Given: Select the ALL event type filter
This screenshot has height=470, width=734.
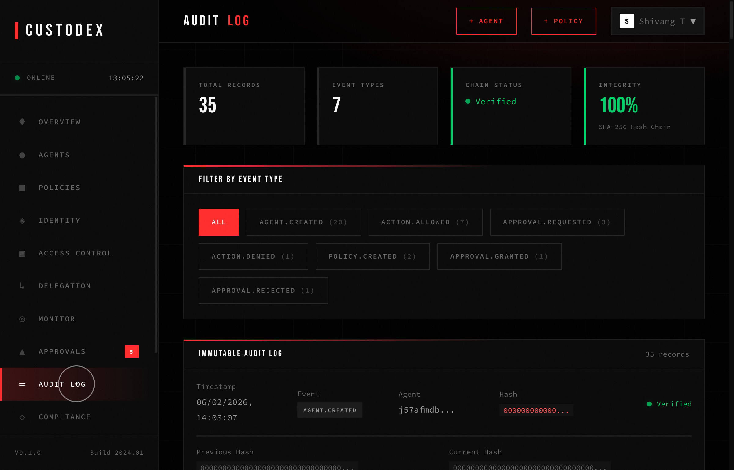Looking at the screenshot, I should [x=219, y=222].
